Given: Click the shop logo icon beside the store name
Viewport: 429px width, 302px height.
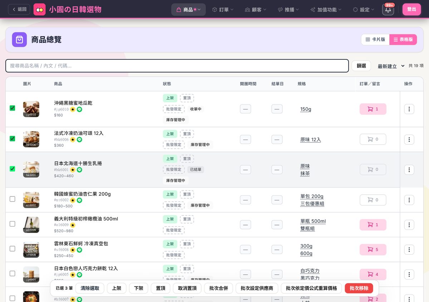Looking at the screenshot, I should click(x=40, y=9).
